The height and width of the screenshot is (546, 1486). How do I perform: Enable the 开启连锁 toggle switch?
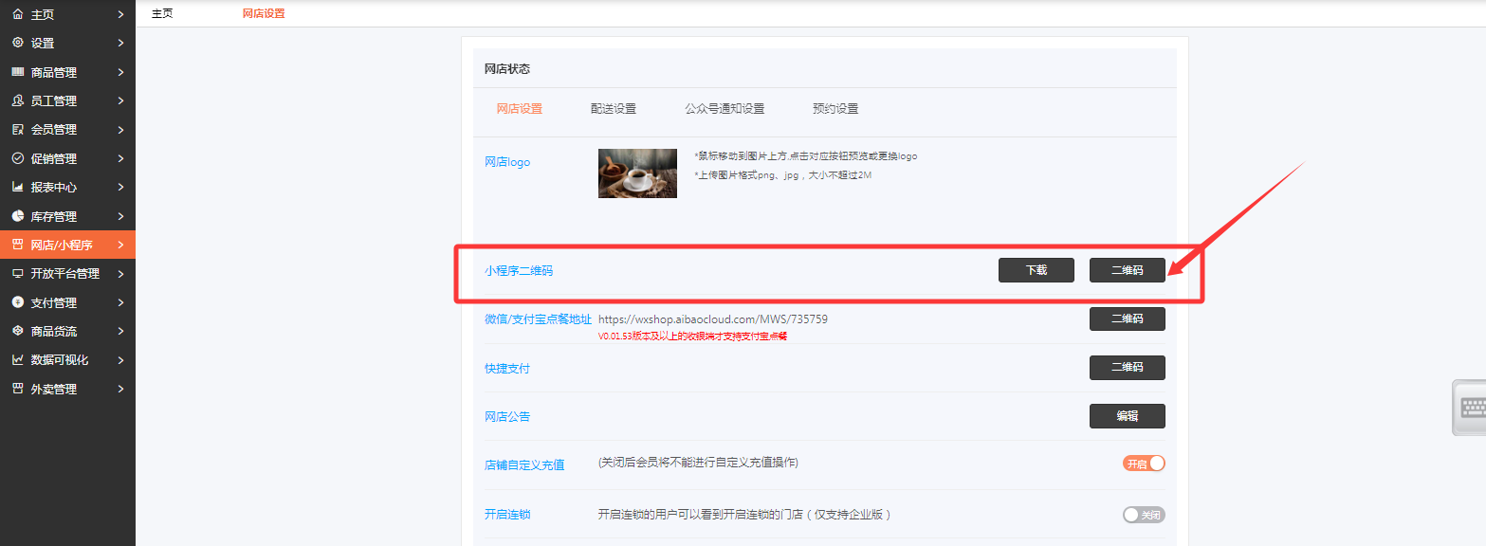coord(1144,515)
